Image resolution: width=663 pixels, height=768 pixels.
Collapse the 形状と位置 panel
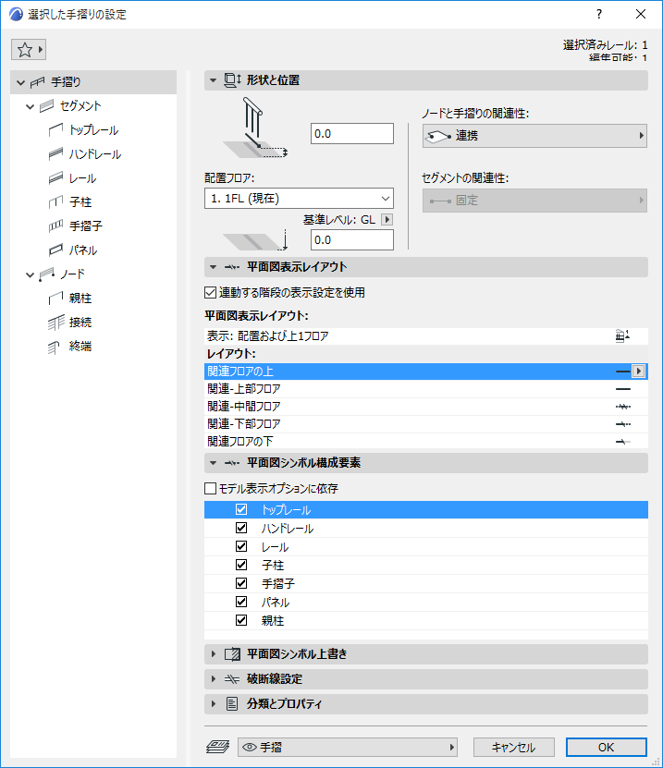point(213,80)
